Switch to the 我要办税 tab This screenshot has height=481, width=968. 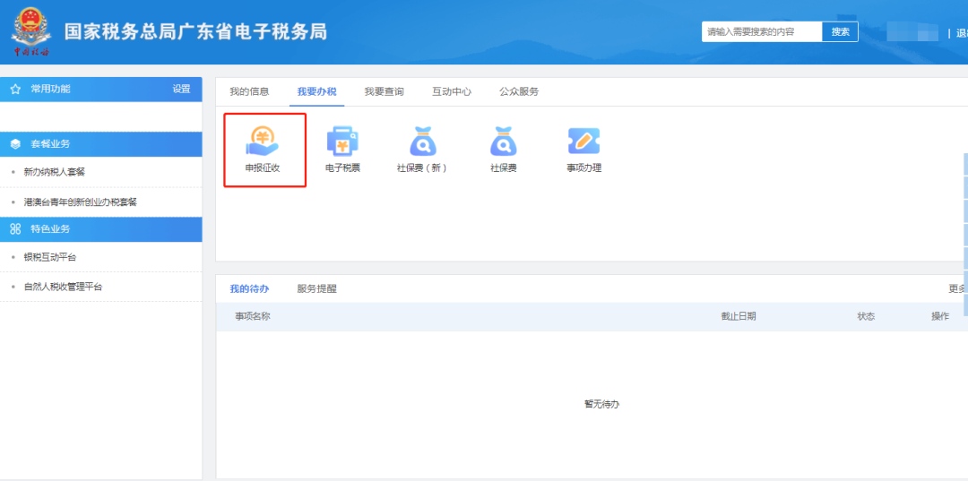(x=316, y=92)
